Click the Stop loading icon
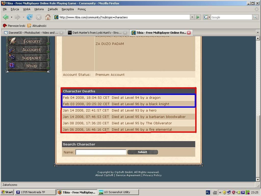The height and width of the screenshot is (196, 261). pyautogui.click(x=39, y=17)
